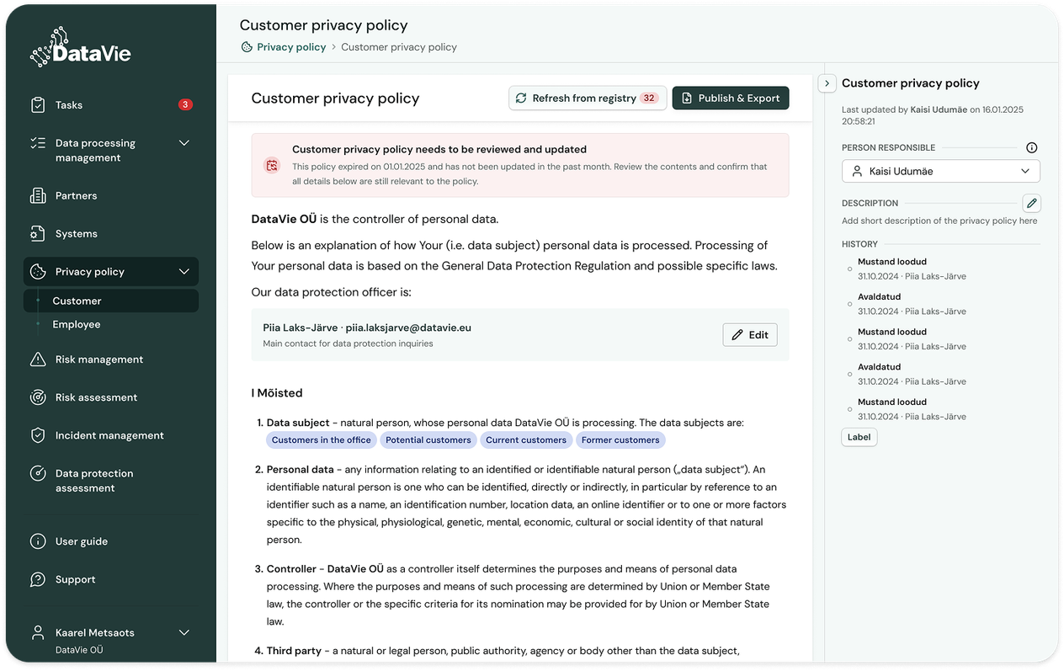This screenshot has height=671, width=1064.
Task: Expand the Kaarel Metsaots user menu
Action: coord(184,632)
